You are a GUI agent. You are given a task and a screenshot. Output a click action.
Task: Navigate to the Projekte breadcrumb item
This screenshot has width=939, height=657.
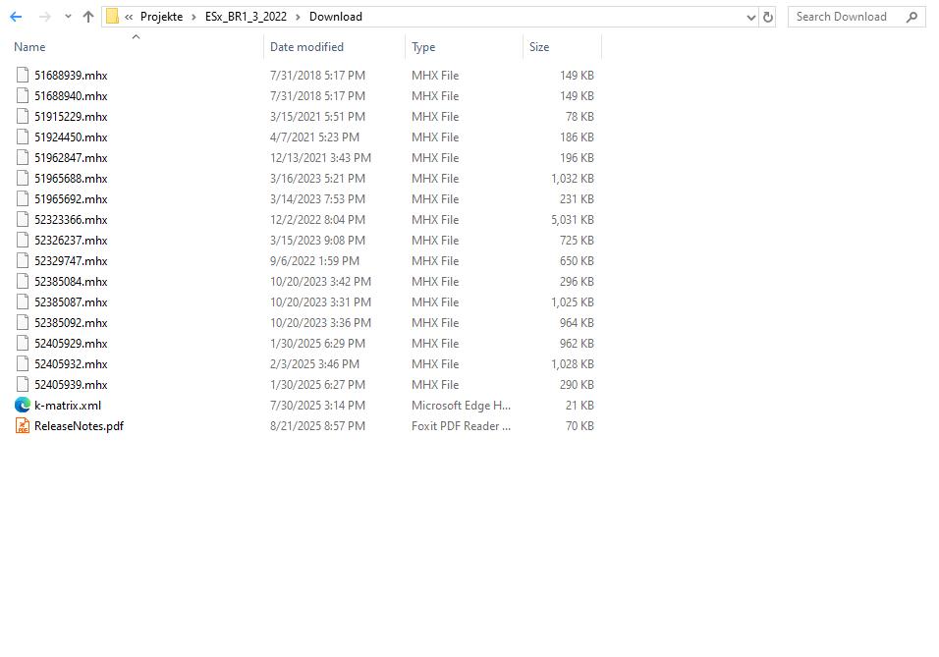pos(161,16)
